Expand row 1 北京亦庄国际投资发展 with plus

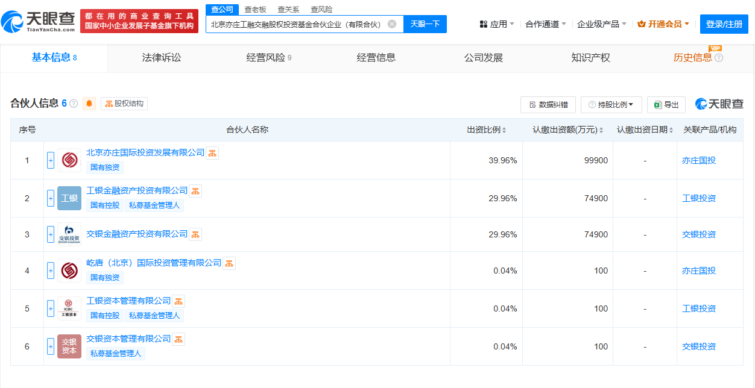click(x=51, y=160)
